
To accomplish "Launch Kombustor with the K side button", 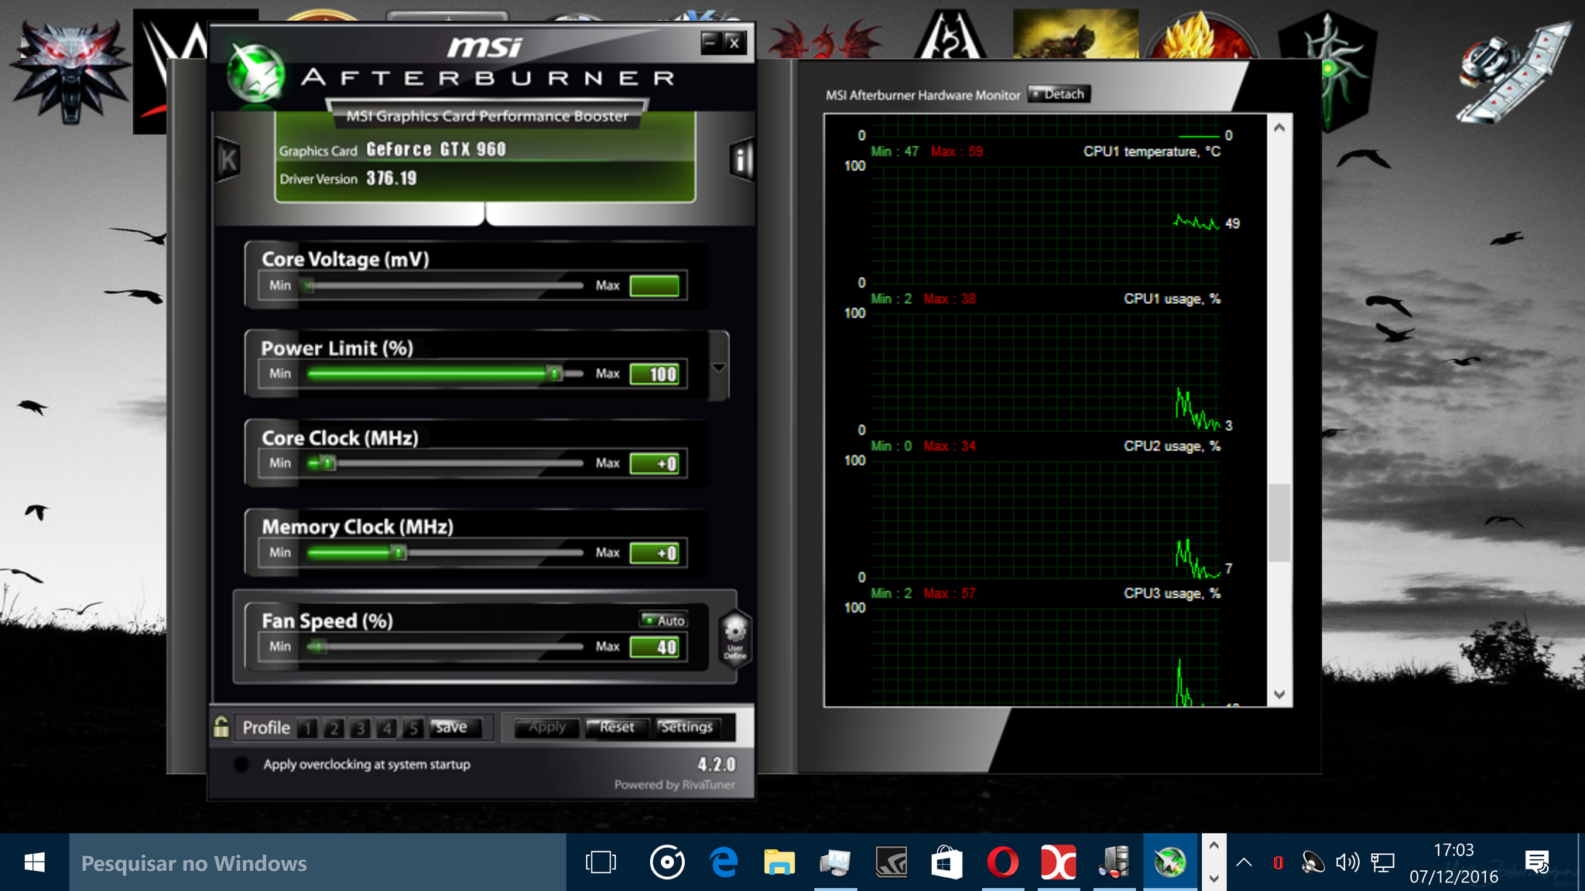I will click(228, 160).
